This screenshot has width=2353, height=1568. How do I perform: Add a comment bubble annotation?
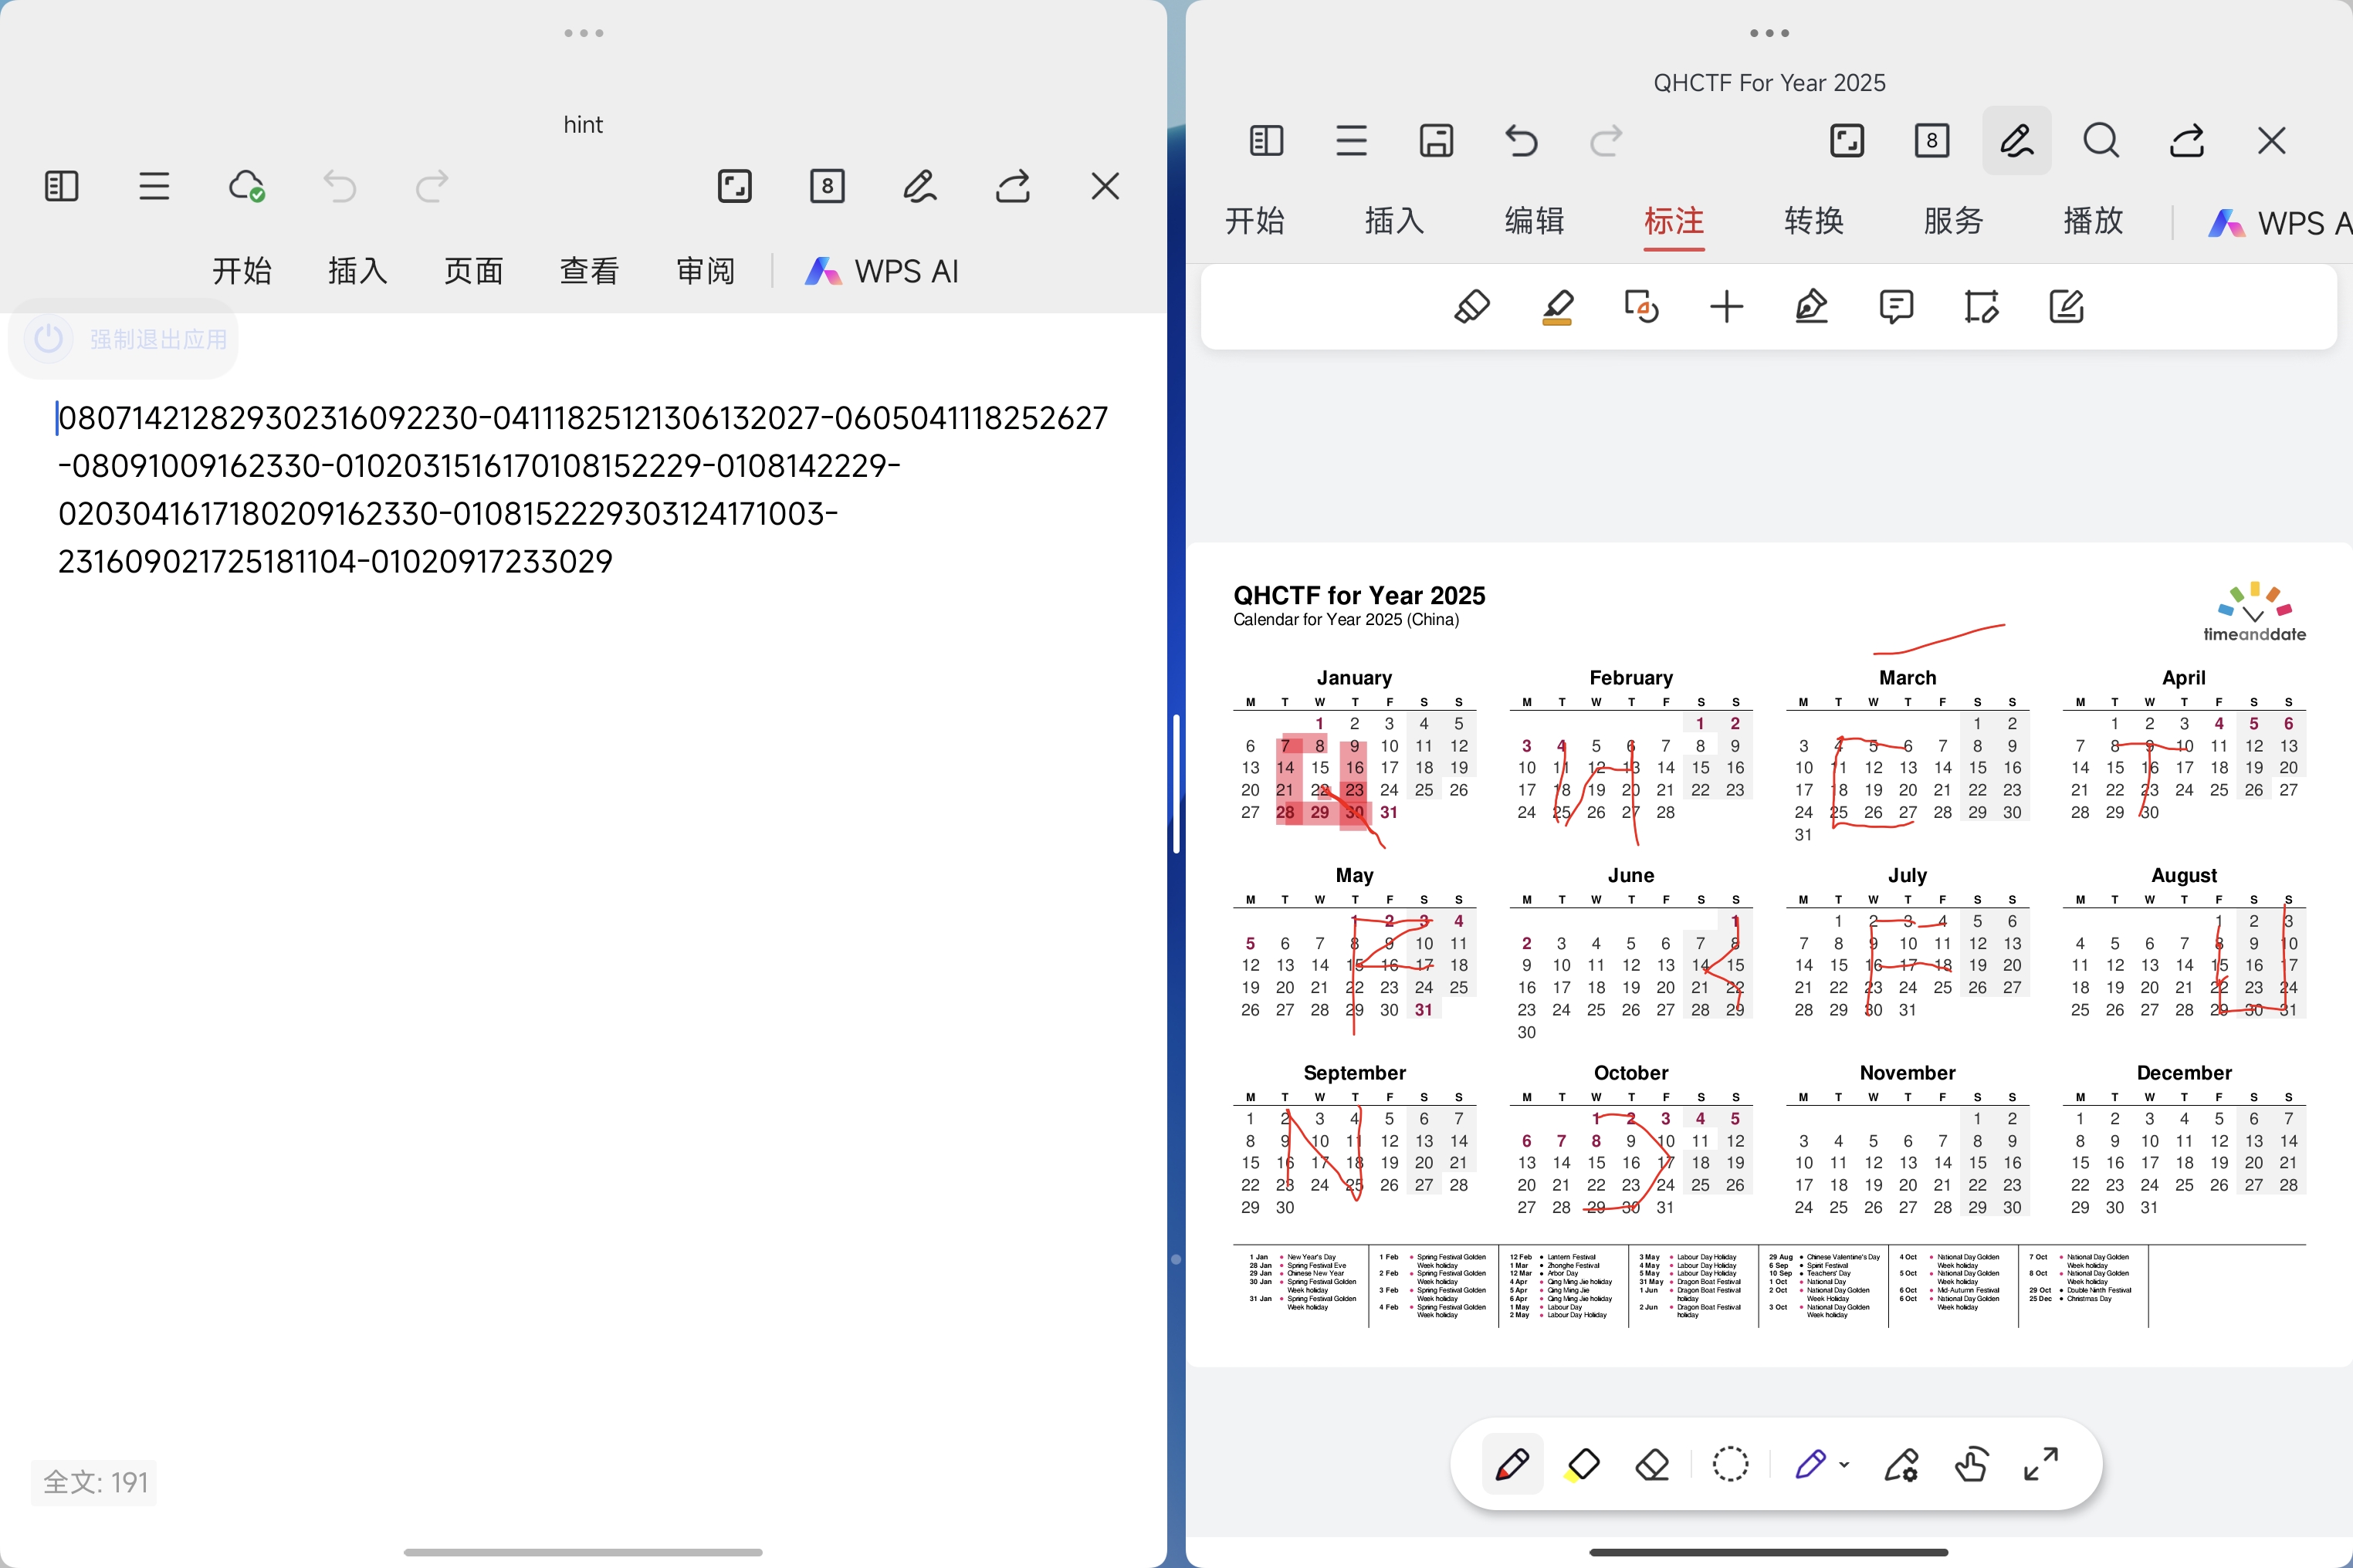click(x=1896, y=306)
